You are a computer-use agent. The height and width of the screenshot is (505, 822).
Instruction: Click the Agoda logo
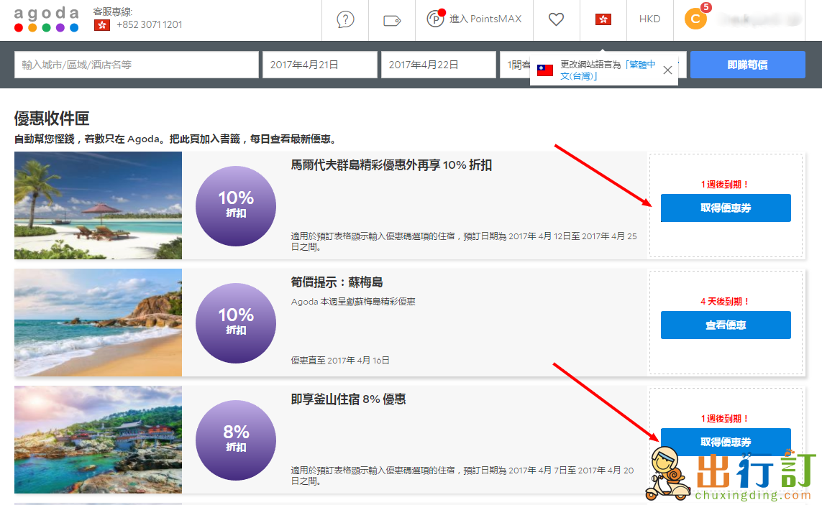pos(46,19)
